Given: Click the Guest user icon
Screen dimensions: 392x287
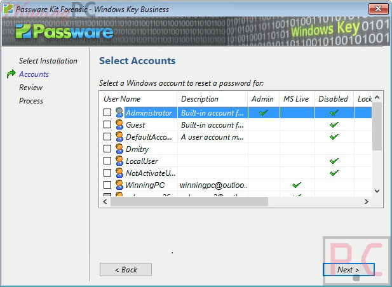Looking at the screenshot, I should click(x=119, y=124).
